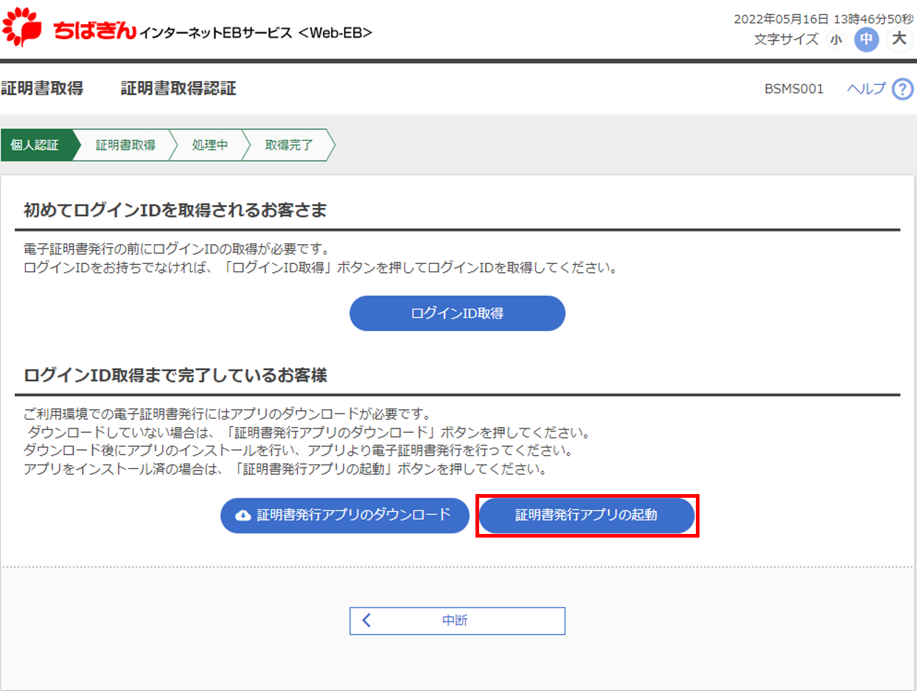This screenshot has width=917, height=691.
Task: Click the left chevron on 中断
Action: click(x=366, y=621)
